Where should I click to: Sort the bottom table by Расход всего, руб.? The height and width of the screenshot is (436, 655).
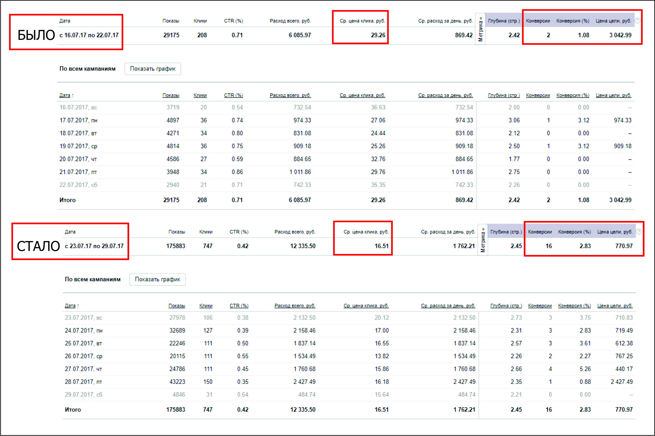point(295,306)
